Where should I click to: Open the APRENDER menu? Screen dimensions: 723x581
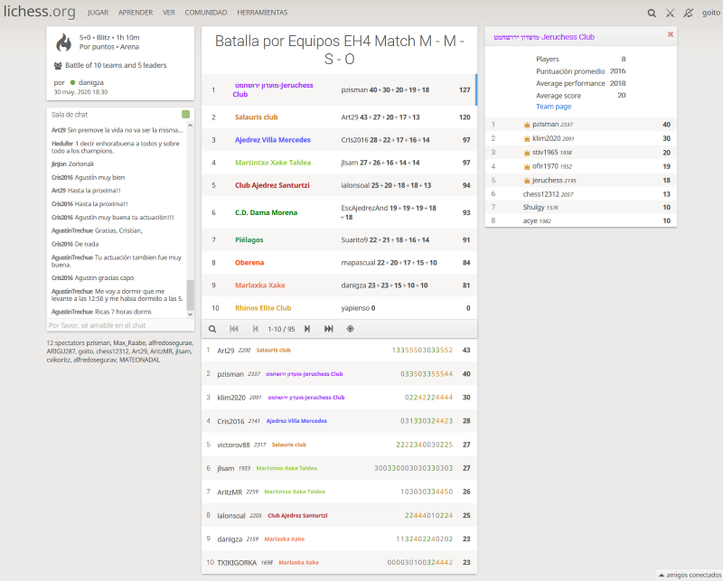[136, 13]
